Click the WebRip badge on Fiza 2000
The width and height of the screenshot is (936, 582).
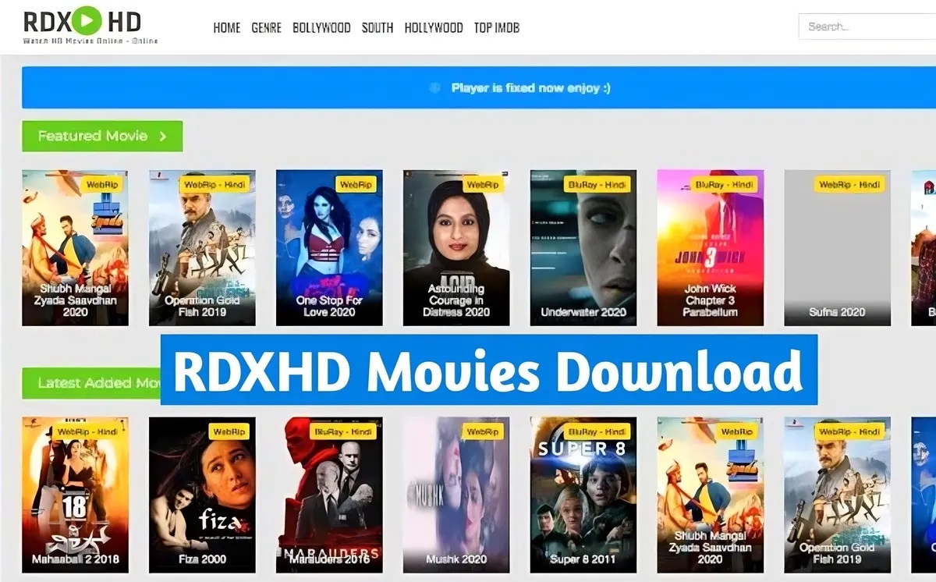pyautogui.click(x=229, y=432)
